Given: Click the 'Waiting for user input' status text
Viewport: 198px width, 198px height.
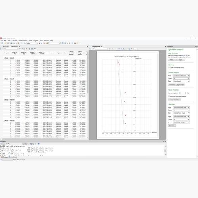Looking at the screenshot, I should click(x=19, y=160).
